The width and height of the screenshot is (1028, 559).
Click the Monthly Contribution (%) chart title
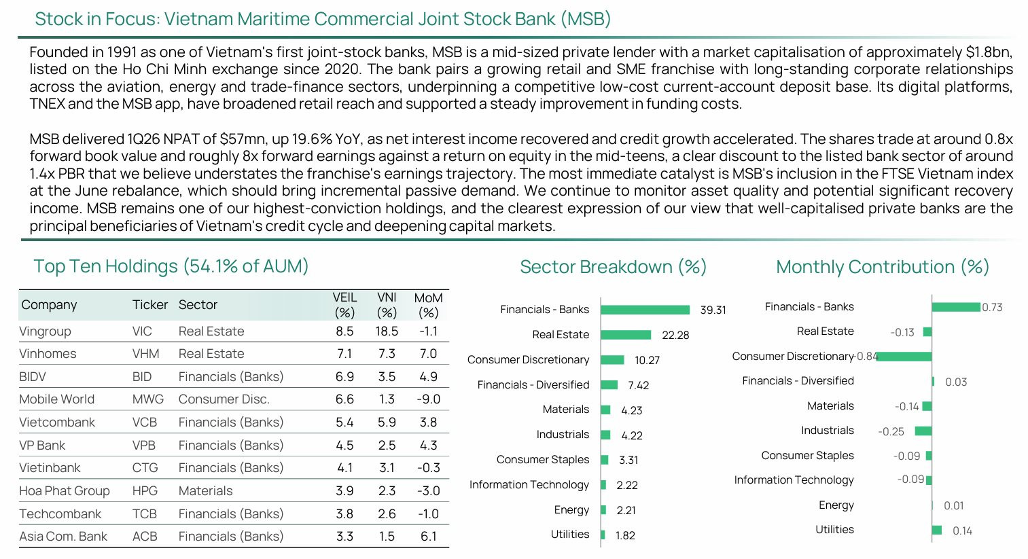point(883,267)
